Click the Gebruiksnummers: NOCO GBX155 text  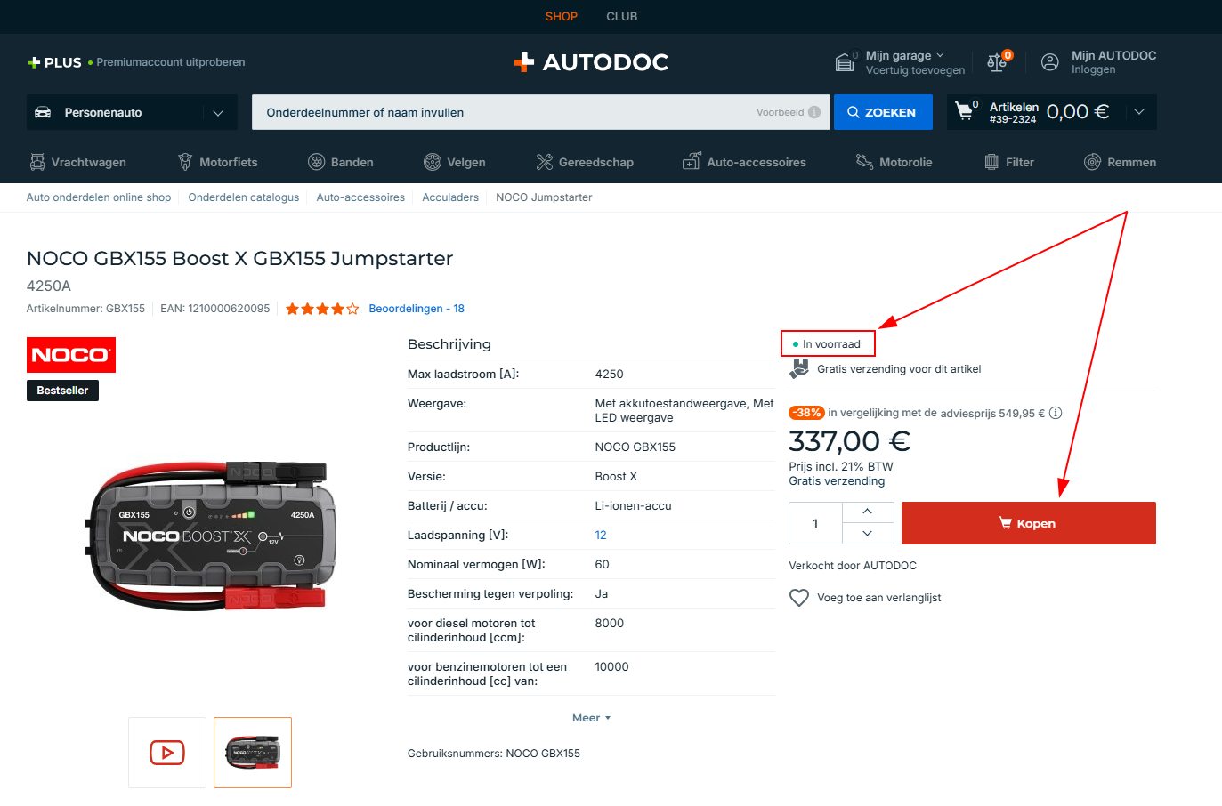pyautogui.click(x=494, y=754)
